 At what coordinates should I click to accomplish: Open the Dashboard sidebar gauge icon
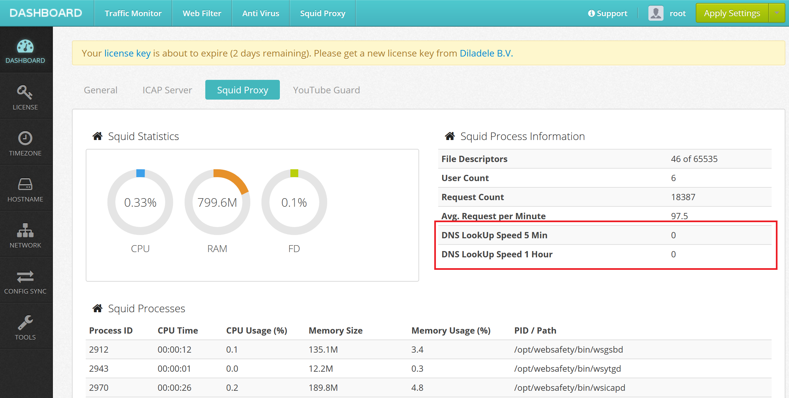click(x=25, y=46)
